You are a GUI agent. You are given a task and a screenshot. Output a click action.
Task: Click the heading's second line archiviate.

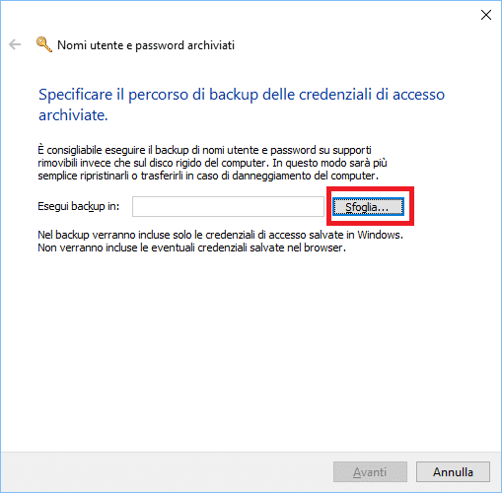point(73,115)
